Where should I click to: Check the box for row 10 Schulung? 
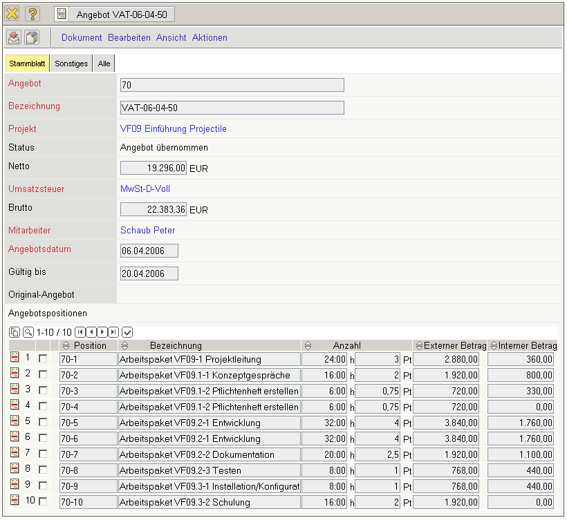click(43, 502)
